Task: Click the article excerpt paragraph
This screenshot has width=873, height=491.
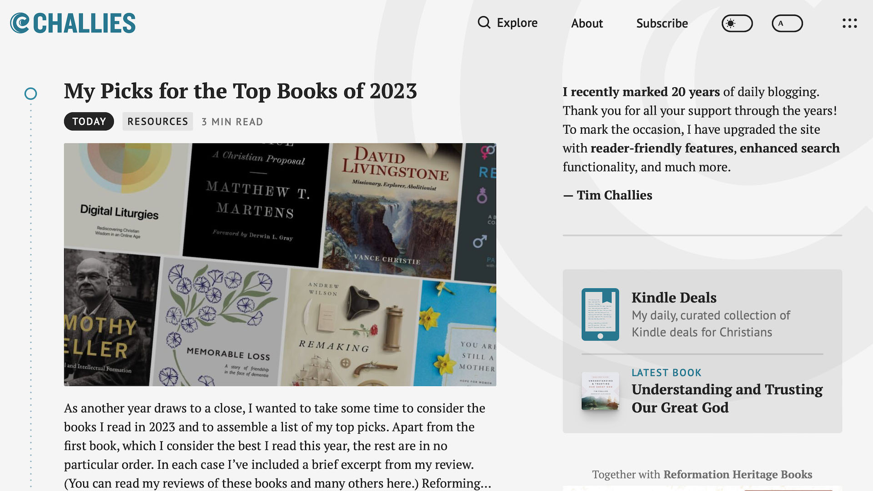Action: [277, 446]
